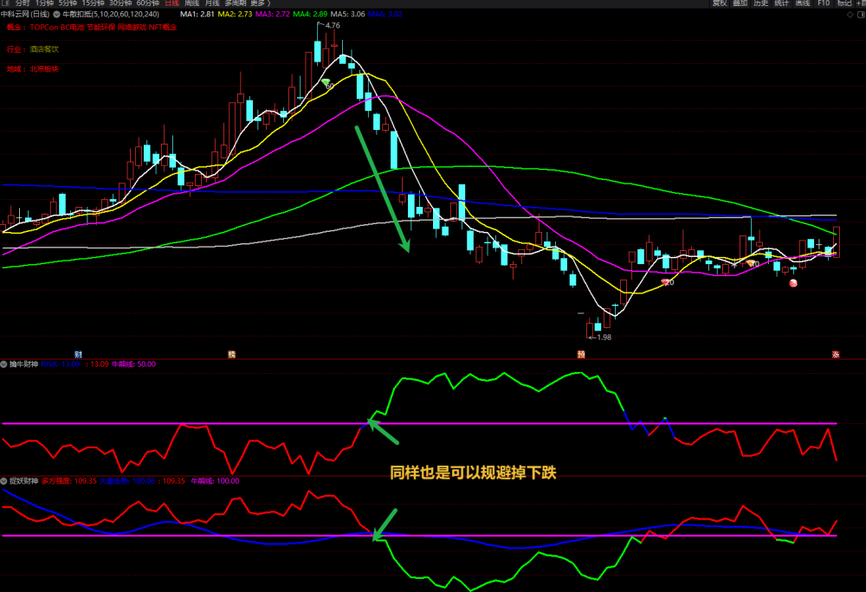This screenshot has height=592, width=866.
Task: Open the F10 company info
Action: point(824,3)
